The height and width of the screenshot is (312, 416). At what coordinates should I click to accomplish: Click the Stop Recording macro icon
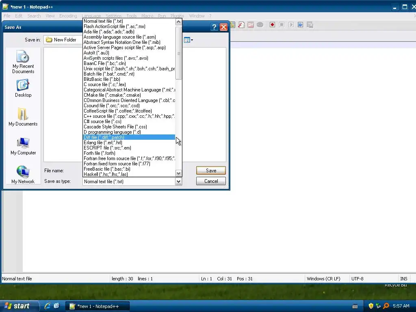(282, 25)
